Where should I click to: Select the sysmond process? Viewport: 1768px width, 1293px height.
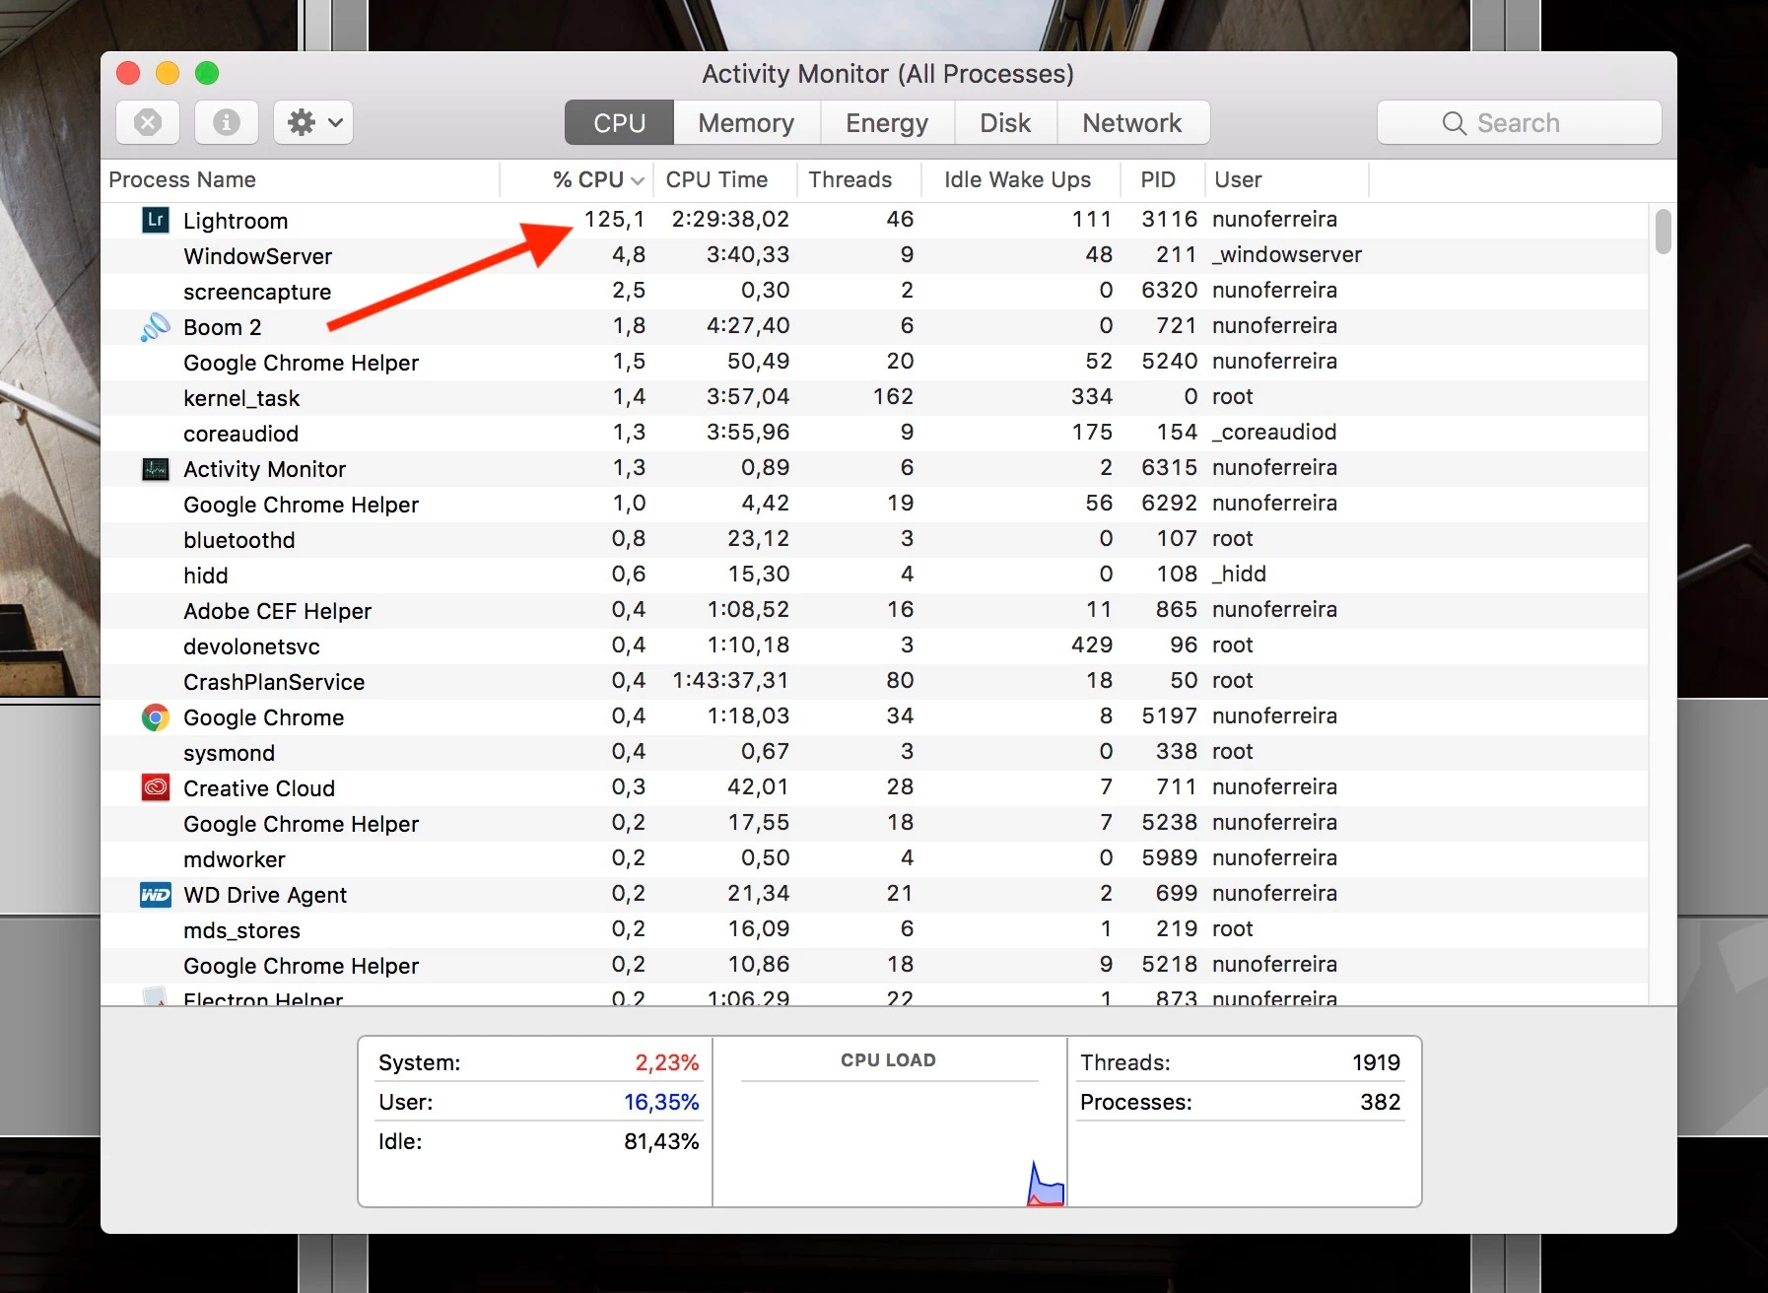coord(874,752)
